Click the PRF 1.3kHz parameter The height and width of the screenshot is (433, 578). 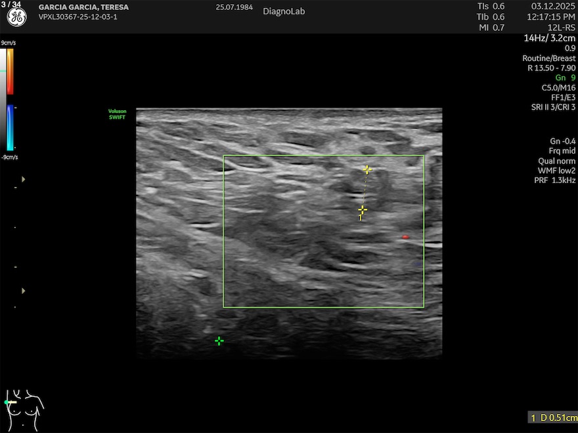tap(554, 180)
